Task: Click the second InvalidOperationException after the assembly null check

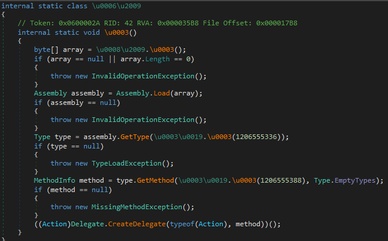Action: point(143,120)
